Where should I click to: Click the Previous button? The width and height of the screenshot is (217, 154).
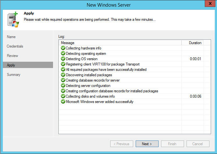tap(122, 144)
